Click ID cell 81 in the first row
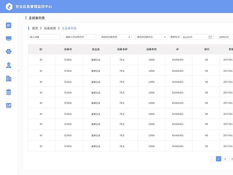 [41, 60]
